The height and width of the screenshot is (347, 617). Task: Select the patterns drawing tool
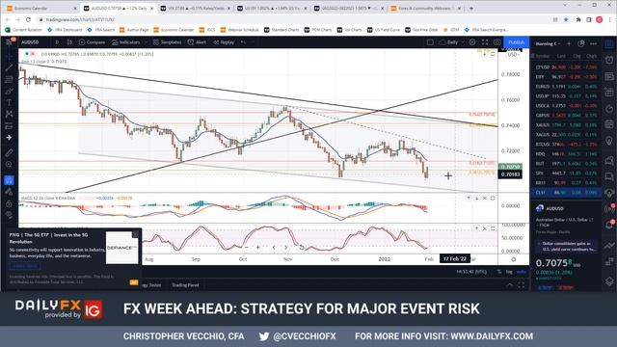click(9, 114)
